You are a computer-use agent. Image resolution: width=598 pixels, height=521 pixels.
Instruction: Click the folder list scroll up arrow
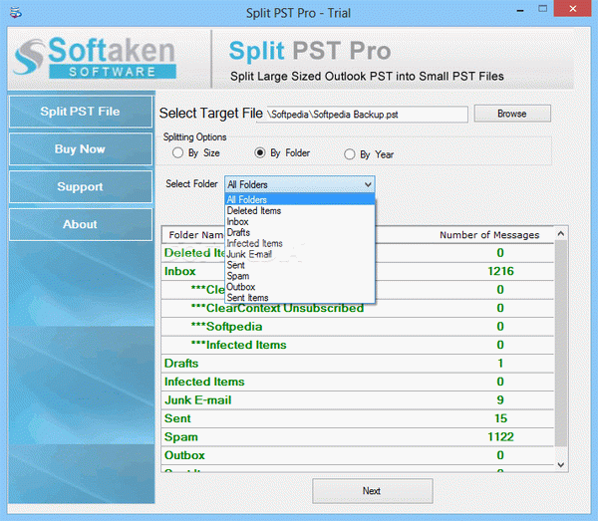560,234
